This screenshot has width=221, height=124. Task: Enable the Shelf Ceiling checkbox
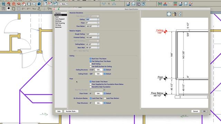point(90,64)
